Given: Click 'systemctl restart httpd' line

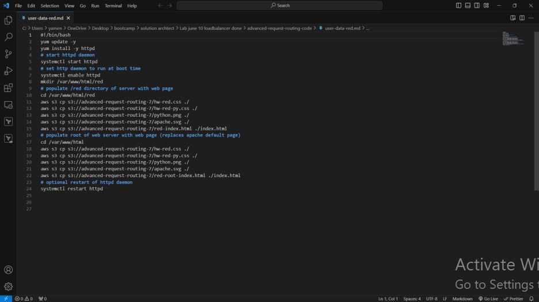Looking at the screenshot, I should 71,189.
